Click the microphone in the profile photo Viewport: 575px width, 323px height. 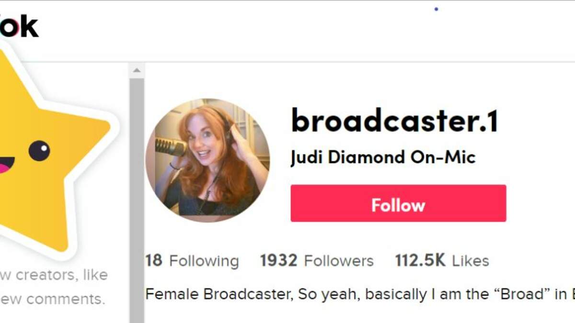click(x=170, y=146)
